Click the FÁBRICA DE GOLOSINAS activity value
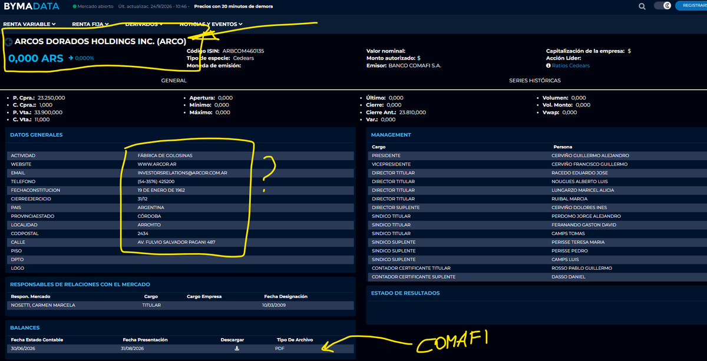 (x=165, y=155)
